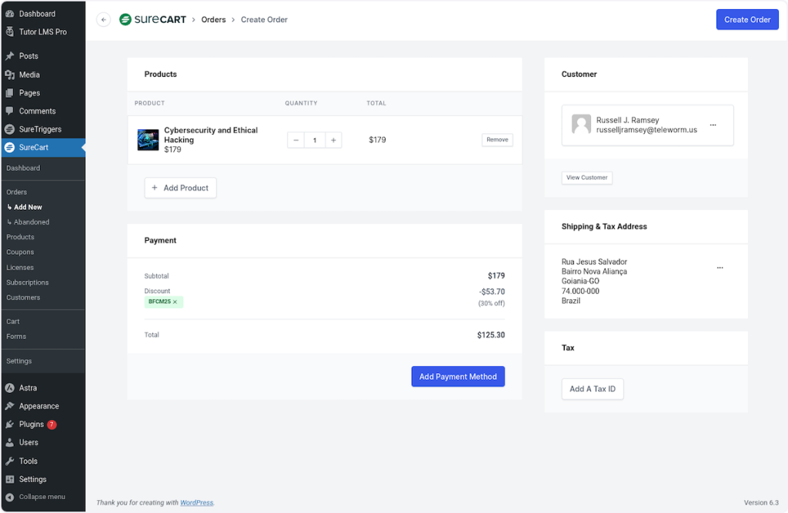Click the SureCart logo in header

[152, 20]
